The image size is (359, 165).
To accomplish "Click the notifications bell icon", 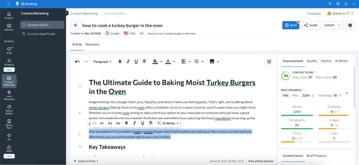I will [x=346, y=4].
